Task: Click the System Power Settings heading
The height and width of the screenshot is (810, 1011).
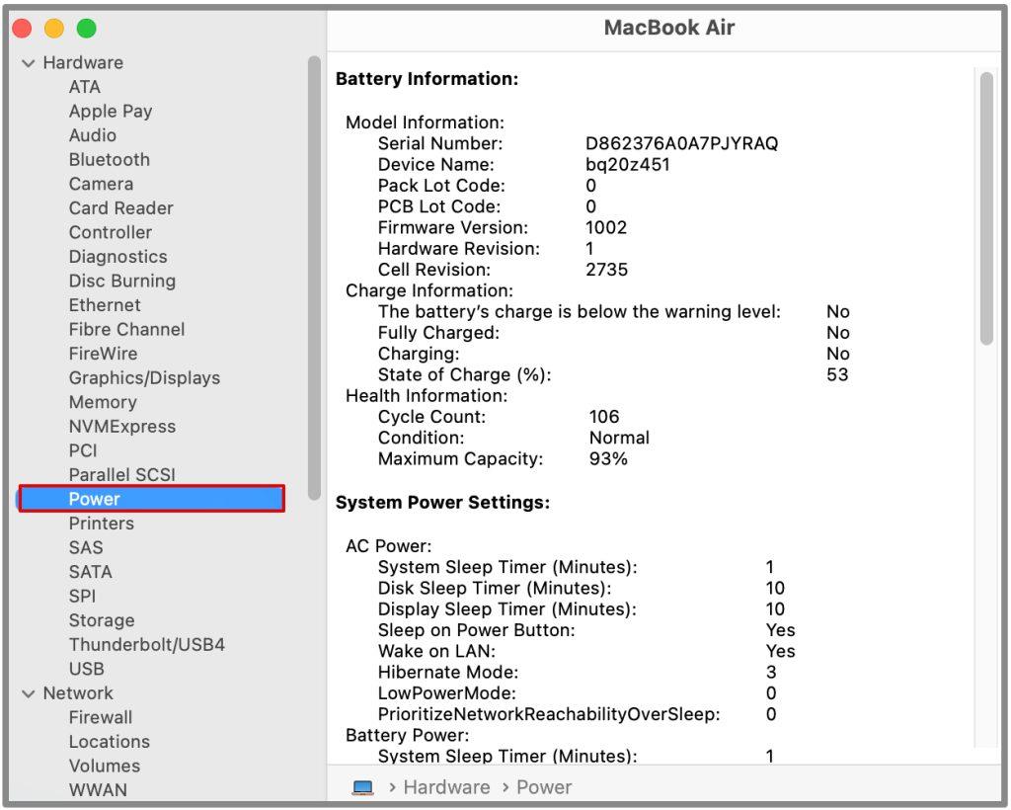Action: (x=443, y=503)
